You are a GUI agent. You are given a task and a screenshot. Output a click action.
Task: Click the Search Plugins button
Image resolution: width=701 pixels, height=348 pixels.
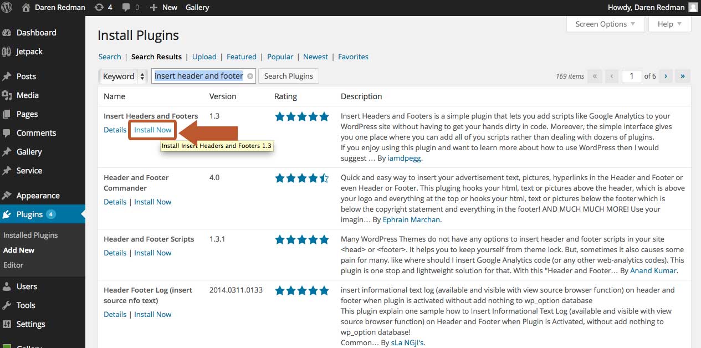(289, 76)
